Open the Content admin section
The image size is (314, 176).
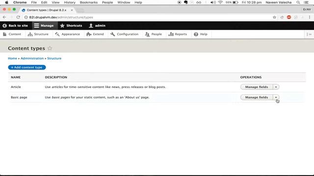pyautogui.click(x=12, y=34)
